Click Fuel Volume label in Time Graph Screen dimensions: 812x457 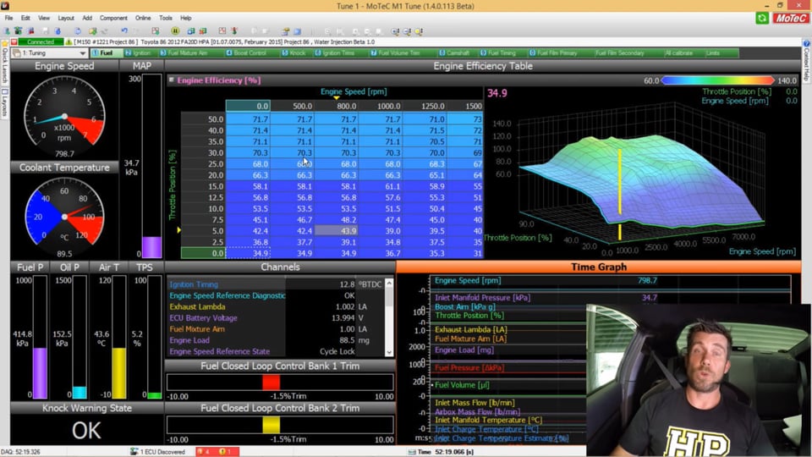[462, 385]
